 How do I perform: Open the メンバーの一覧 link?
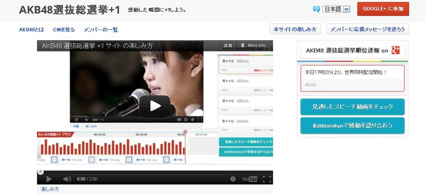tap(101, 30)
